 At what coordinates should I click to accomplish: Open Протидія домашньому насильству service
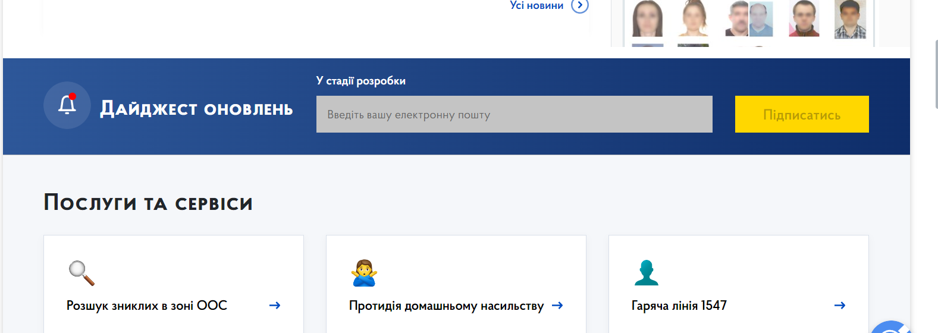point(446,306)
